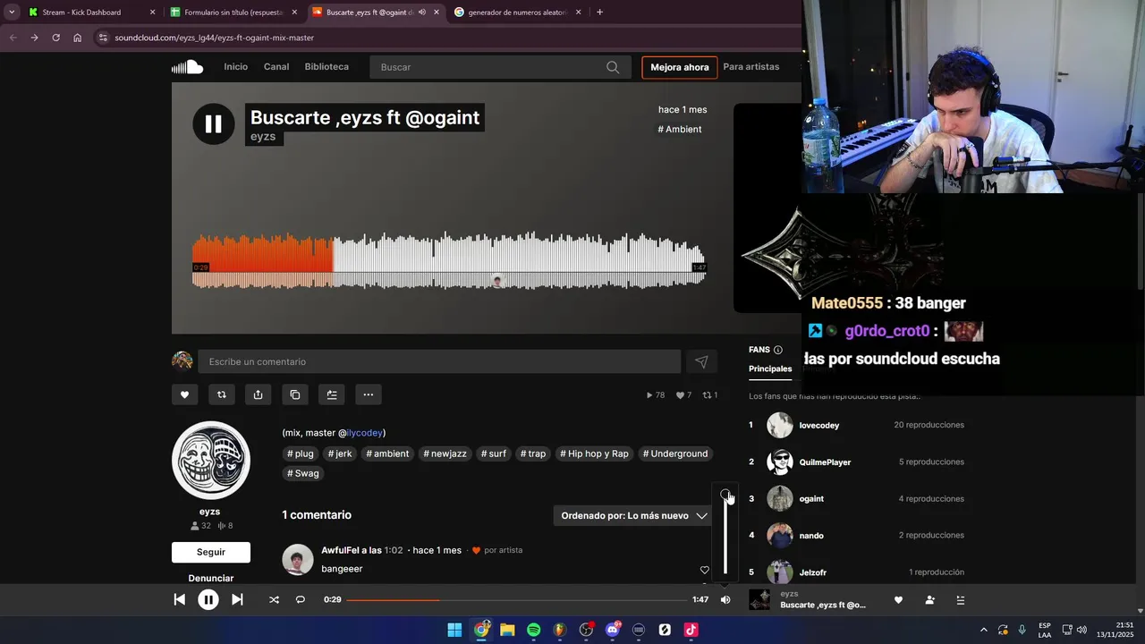Switch to Stream - Kick Dashboard tab

tap(89, 13)
